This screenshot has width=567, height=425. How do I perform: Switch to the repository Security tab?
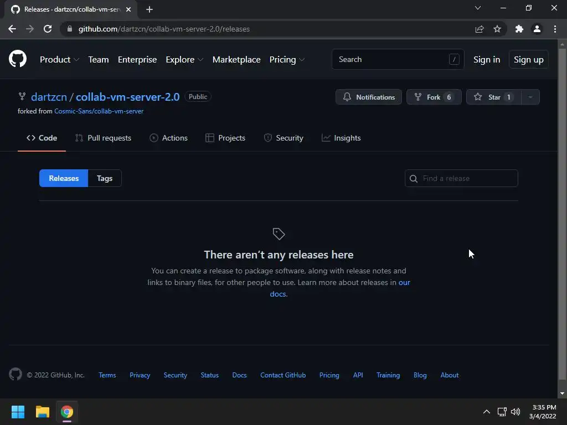coord(283,138)
